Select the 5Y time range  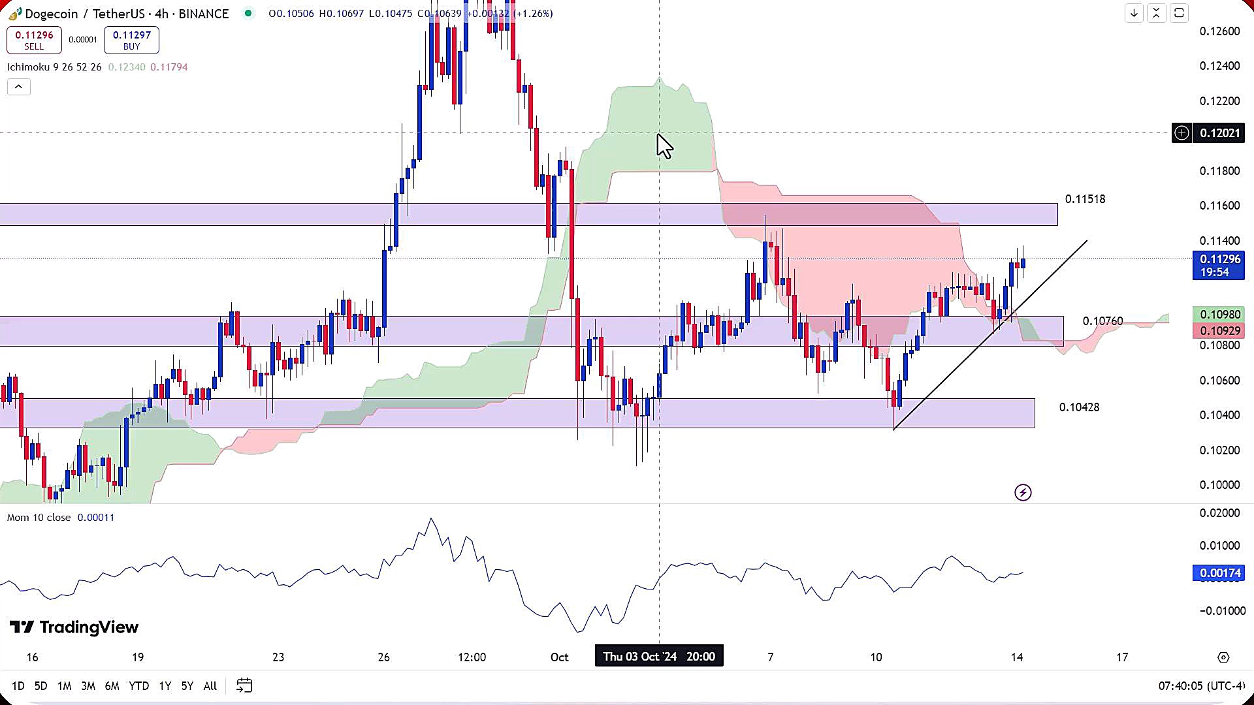(x=187, y=686)
